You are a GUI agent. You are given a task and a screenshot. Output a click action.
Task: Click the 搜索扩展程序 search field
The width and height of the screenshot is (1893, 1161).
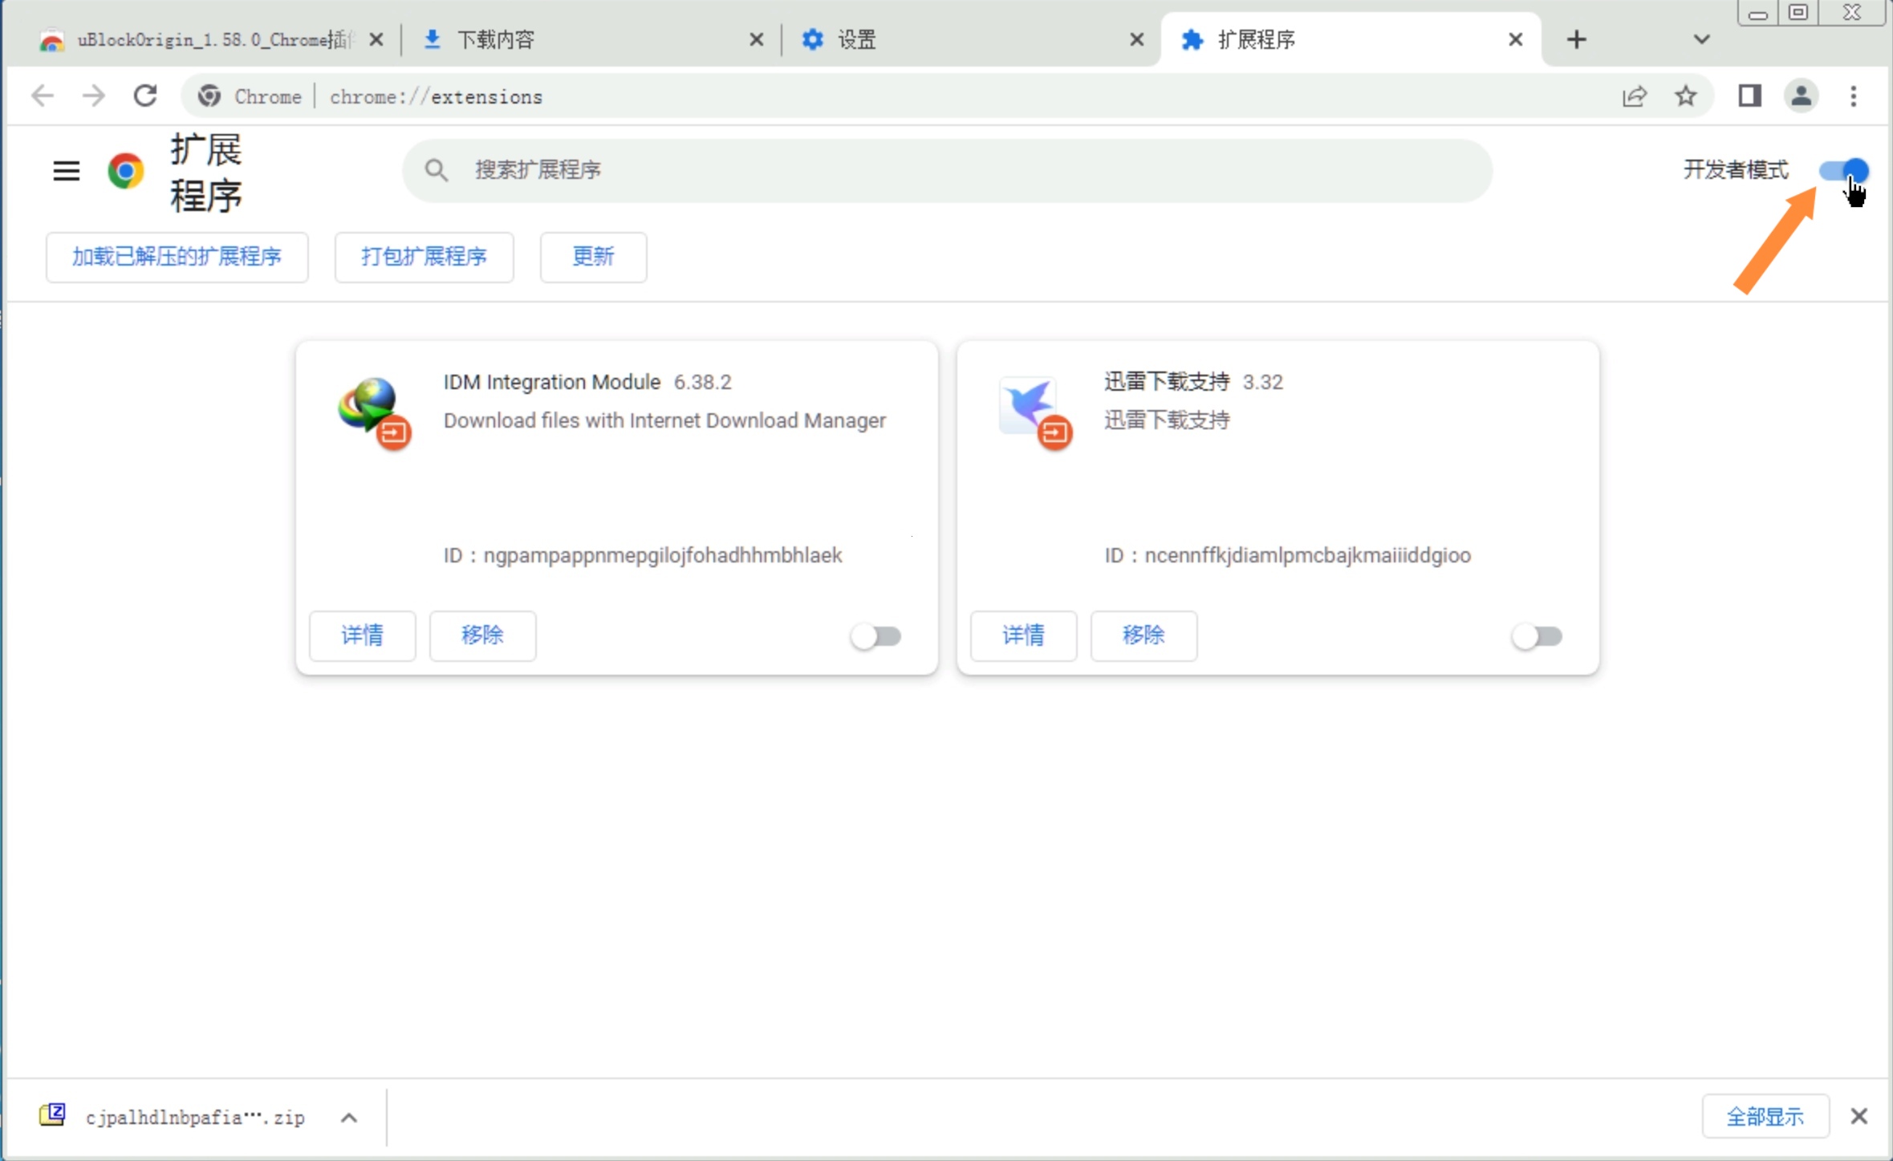tap(947, 170)
